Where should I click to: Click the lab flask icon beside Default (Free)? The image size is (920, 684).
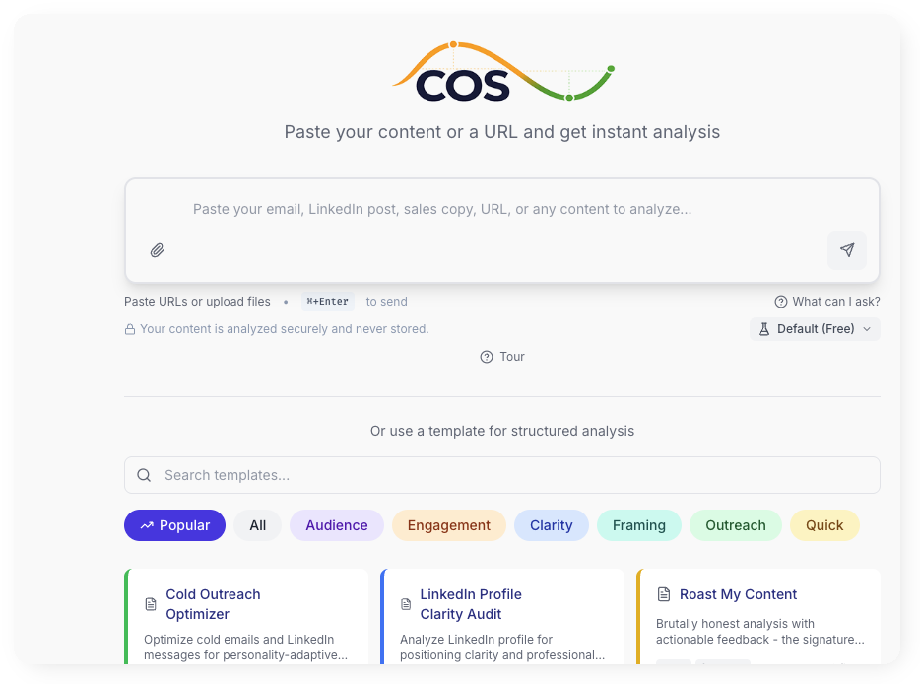(x=763, y=328)
